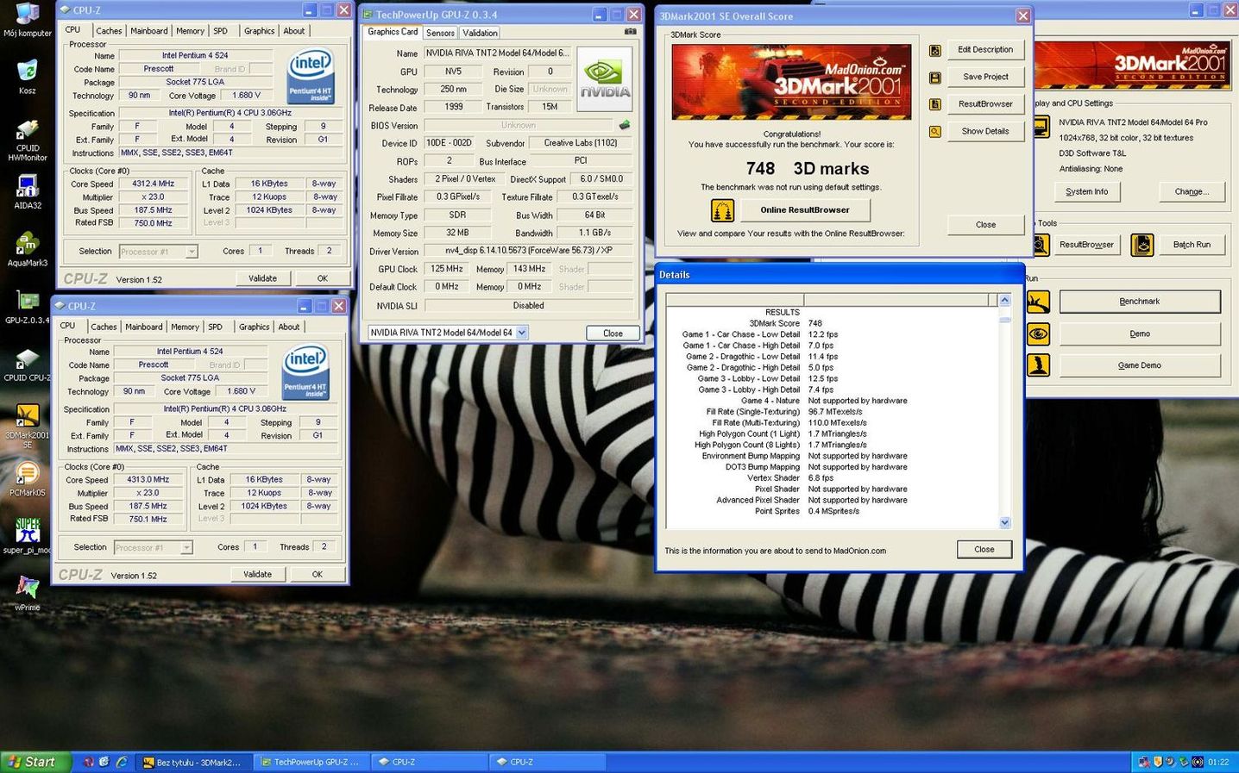Click the GPU-Z screenshot camera icon

631,32
